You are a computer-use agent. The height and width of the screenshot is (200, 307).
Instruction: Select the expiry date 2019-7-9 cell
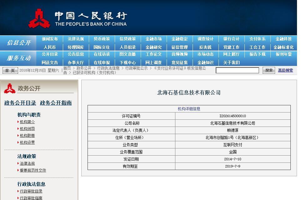coord(233,166)
